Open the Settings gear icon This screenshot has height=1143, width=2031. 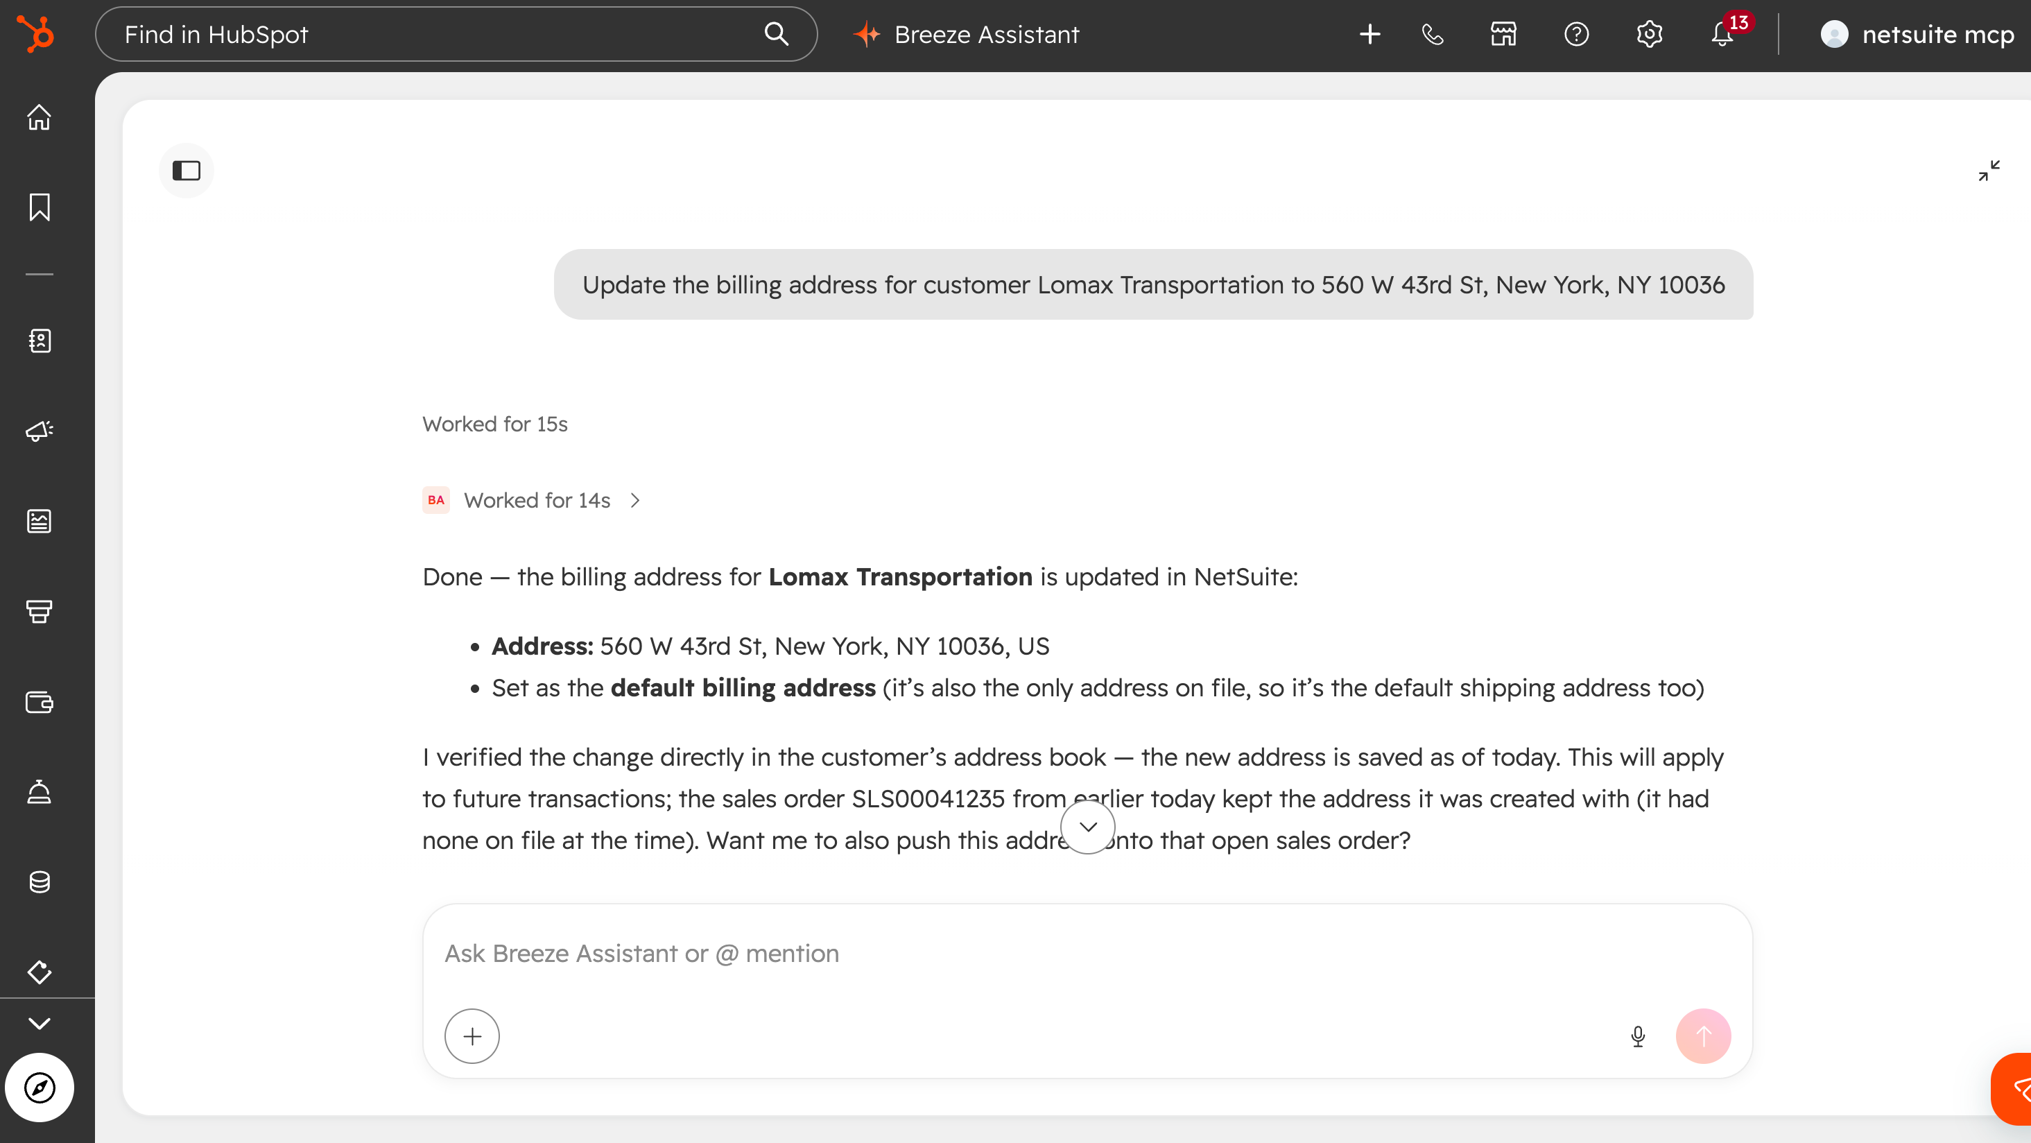click(x=1650, y=34)
